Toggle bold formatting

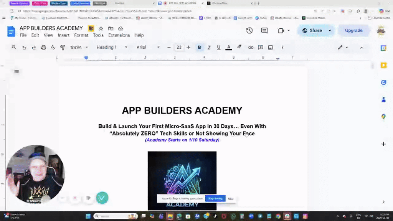[x=199, y=47]
